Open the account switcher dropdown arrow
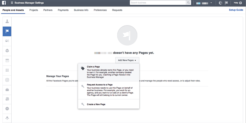This screenshot has width=246, height=123. coord(211,3)
